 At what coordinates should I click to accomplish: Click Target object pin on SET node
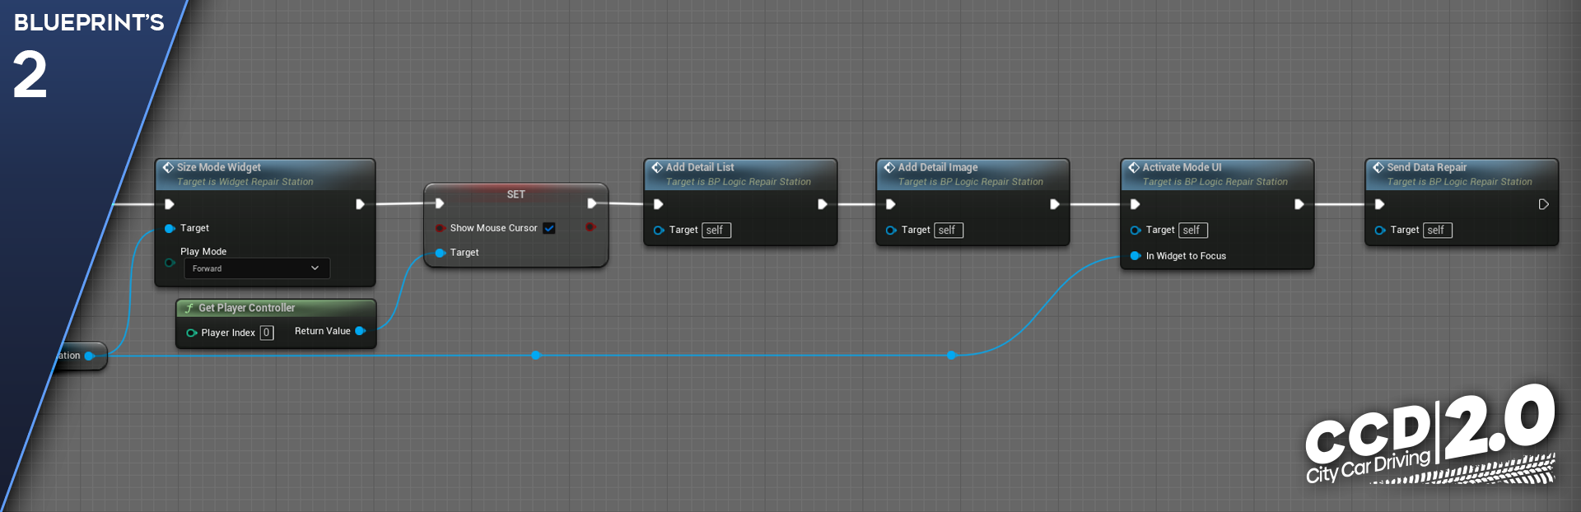pos(441,253)
